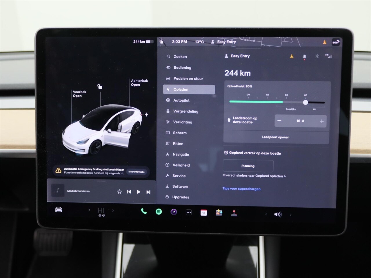Toggle the car lock icon above the vehicle
This screenshot has width=371, height=278.
click(x=100, y=86)
